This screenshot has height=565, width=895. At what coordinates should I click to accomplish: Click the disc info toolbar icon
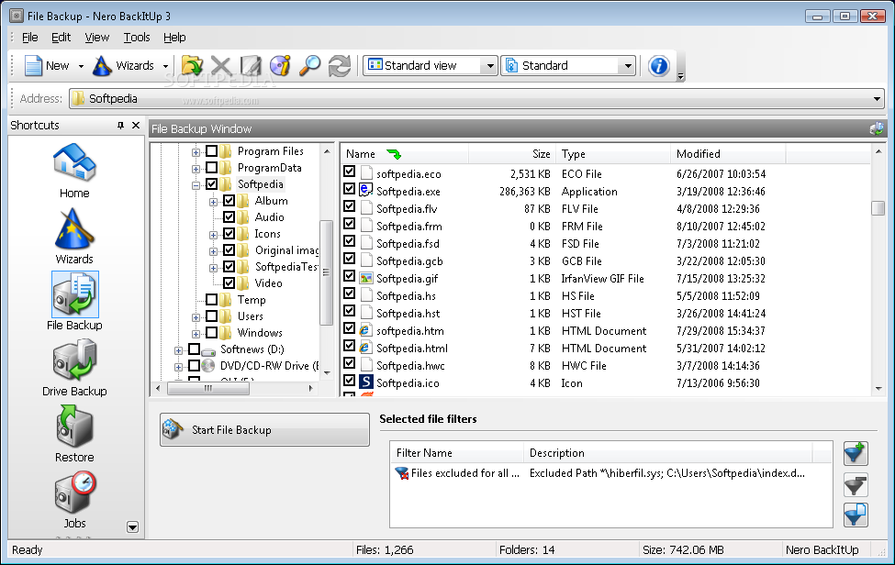280,65
